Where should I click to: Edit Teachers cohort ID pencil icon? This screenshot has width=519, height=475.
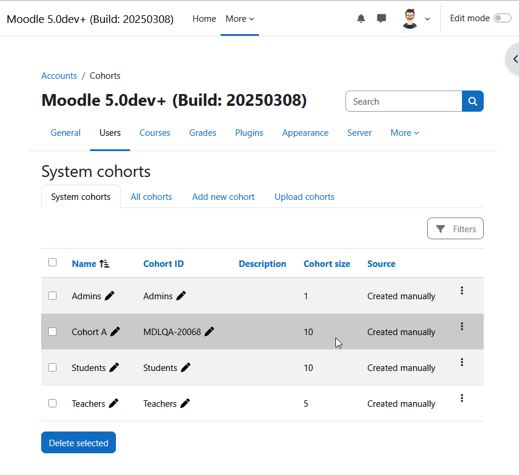pyautogui.click(x=185, y=403)
